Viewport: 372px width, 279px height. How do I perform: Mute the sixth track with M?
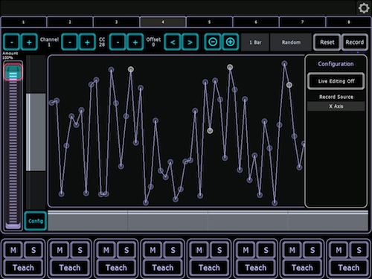(246, 250)
